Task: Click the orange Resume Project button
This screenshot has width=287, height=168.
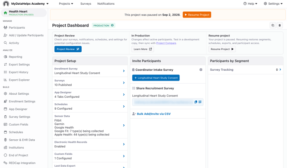Action: click(197, 15)
